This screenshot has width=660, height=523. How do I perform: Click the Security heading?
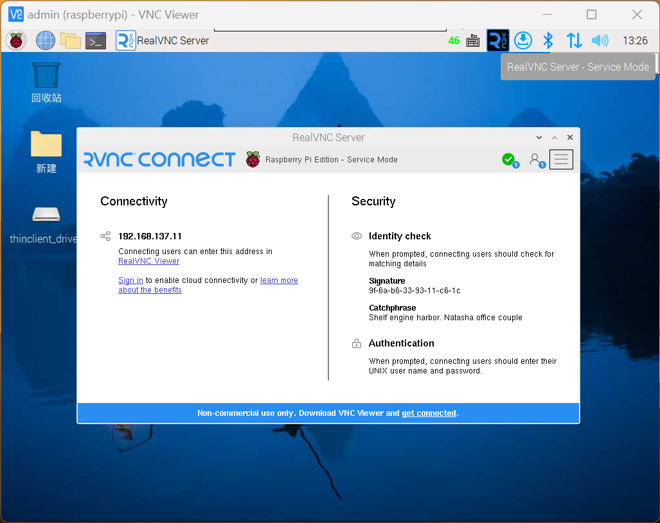pos(373,201)
